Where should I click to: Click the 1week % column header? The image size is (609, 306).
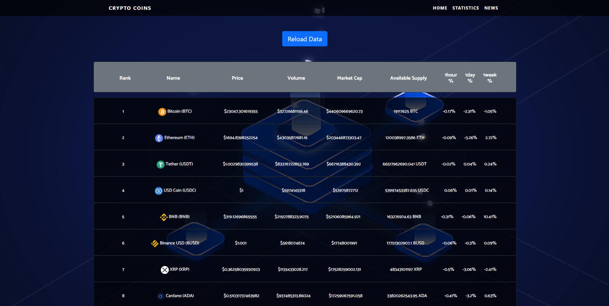(x=490, y=78)
